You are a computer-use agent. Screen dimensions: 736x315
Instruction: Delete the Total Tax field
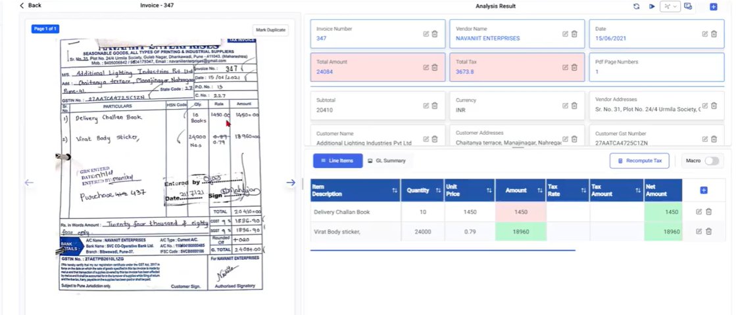pos(575,68)
